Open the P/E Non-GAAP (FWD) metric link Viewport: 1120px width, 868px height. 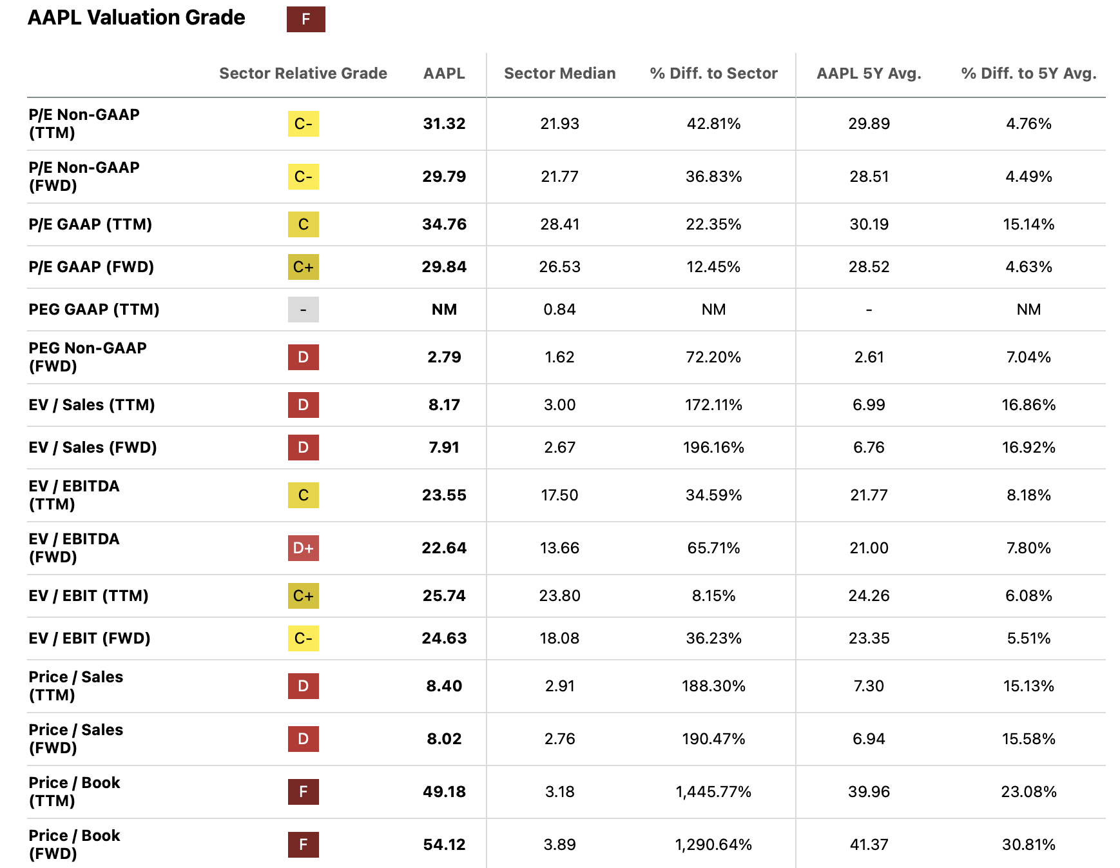(x=84, y=177)
